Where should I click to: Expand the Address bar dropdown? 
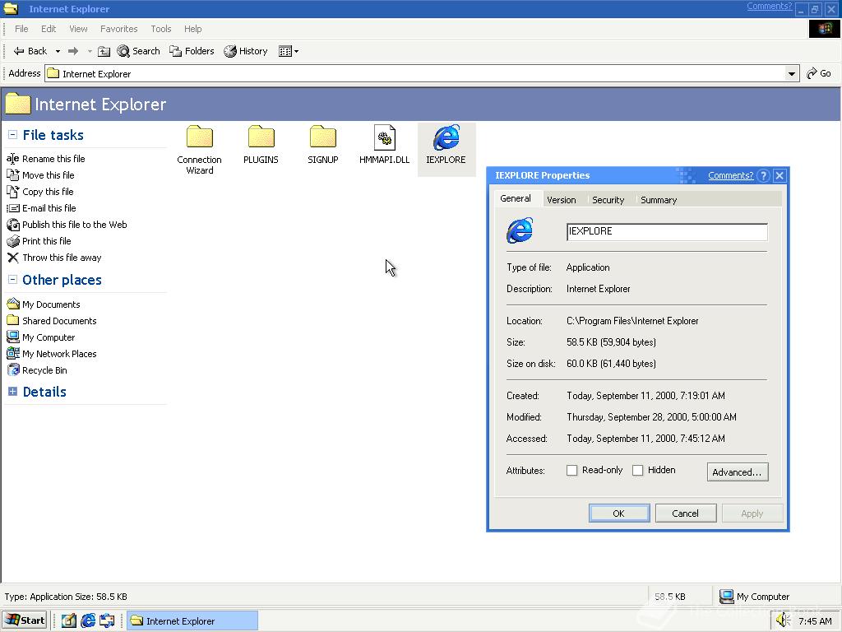coord(791,73)
